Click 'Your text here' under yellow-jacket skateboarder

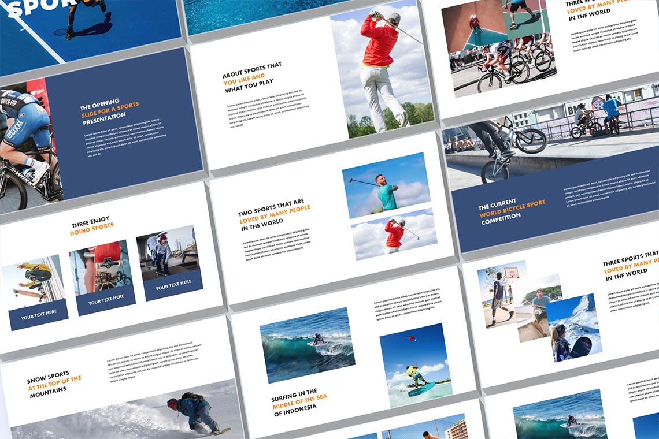coord(39,315)
